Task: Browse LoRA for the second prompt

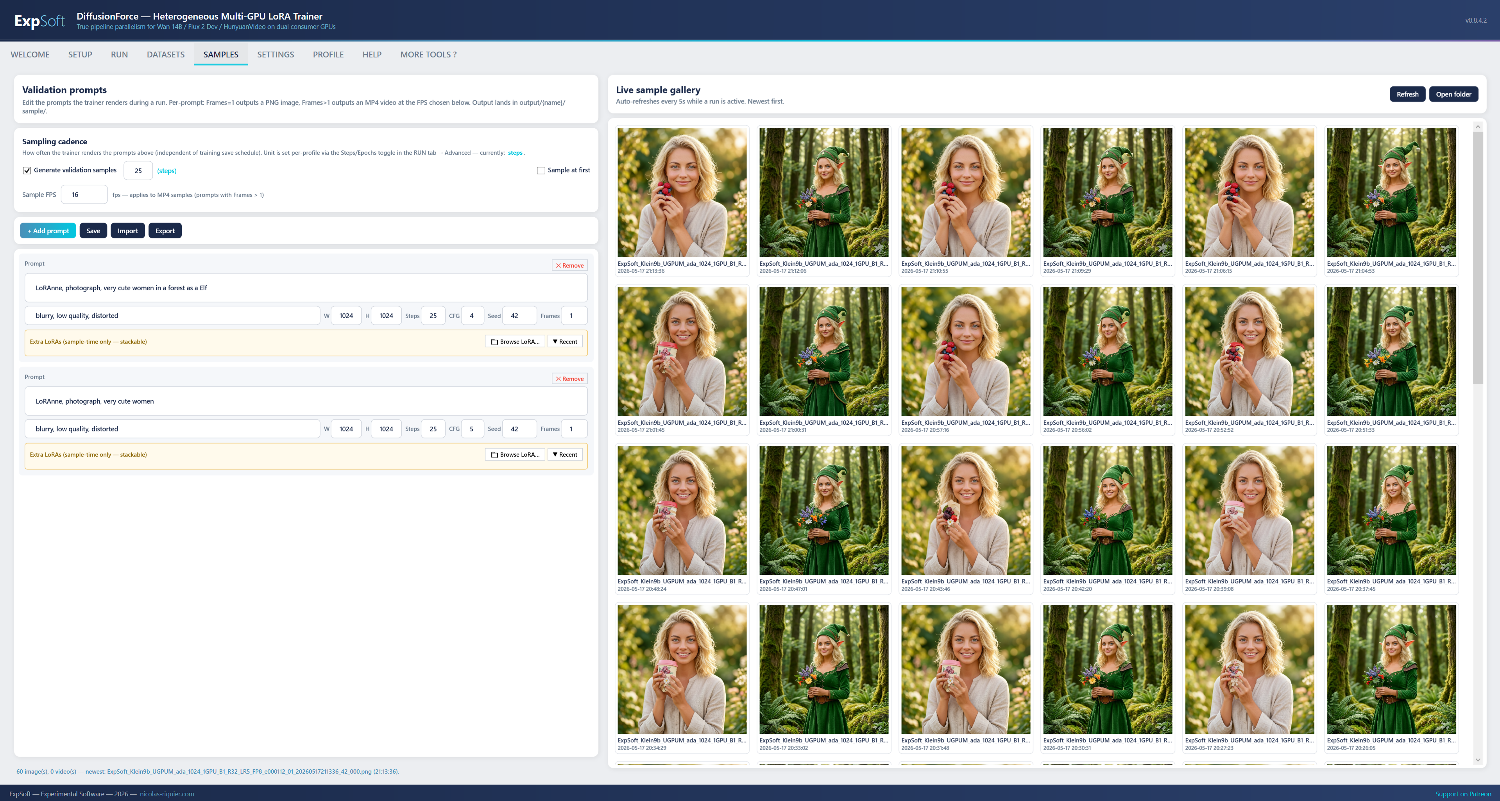Action: (515, 455)
